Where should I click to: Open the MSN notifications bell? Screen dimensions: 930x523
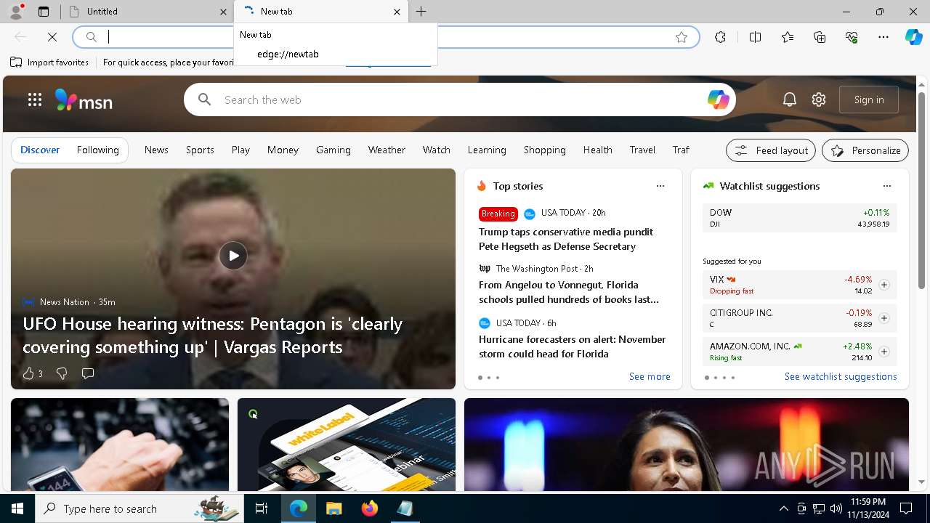(x=790, y=100)
